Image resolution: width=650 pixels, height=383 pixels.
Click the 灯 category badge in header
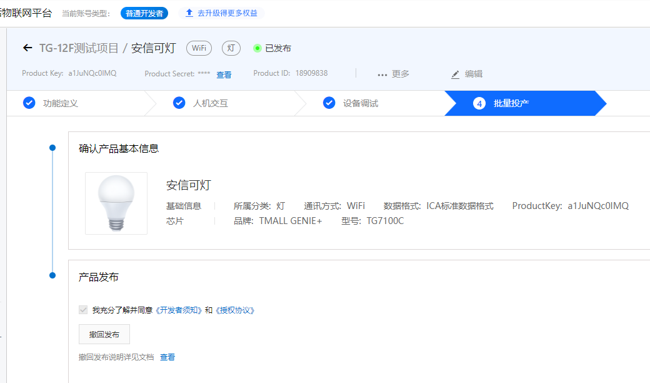pos(231,48)
